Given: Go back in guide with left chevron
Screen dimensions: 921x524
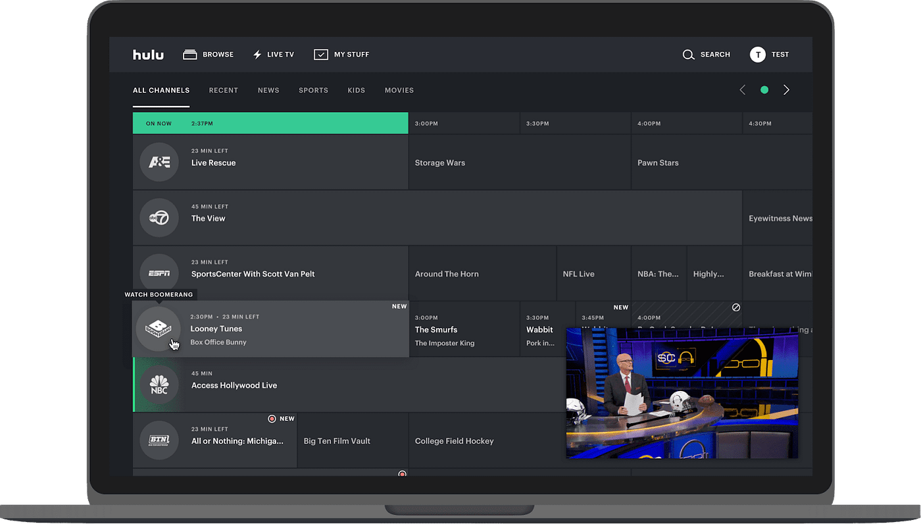Looking at the screenshot, I should pyautogui.click(x=743, y=90).
